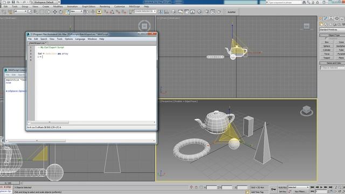Switch to the Modify command panel tab
The height and width of the screenshot is (194, 345).
(x=326, y=19)
